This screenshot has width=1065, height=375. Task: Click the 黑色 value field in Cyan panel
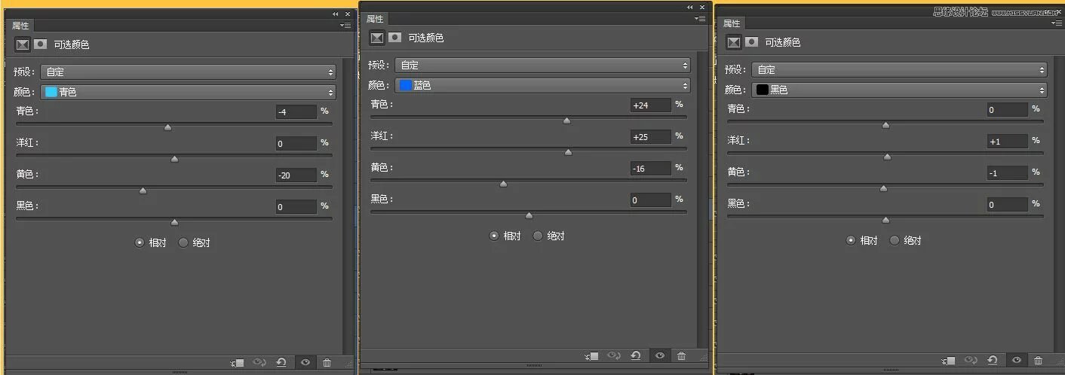click(x=296, y=207)
